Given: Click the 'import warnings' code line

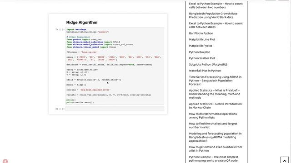Looking at the screenshot, I should [x=76, y=29].
